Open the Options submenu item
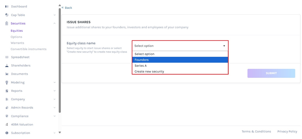Screen dimensions: 302x139 (16, 37)
